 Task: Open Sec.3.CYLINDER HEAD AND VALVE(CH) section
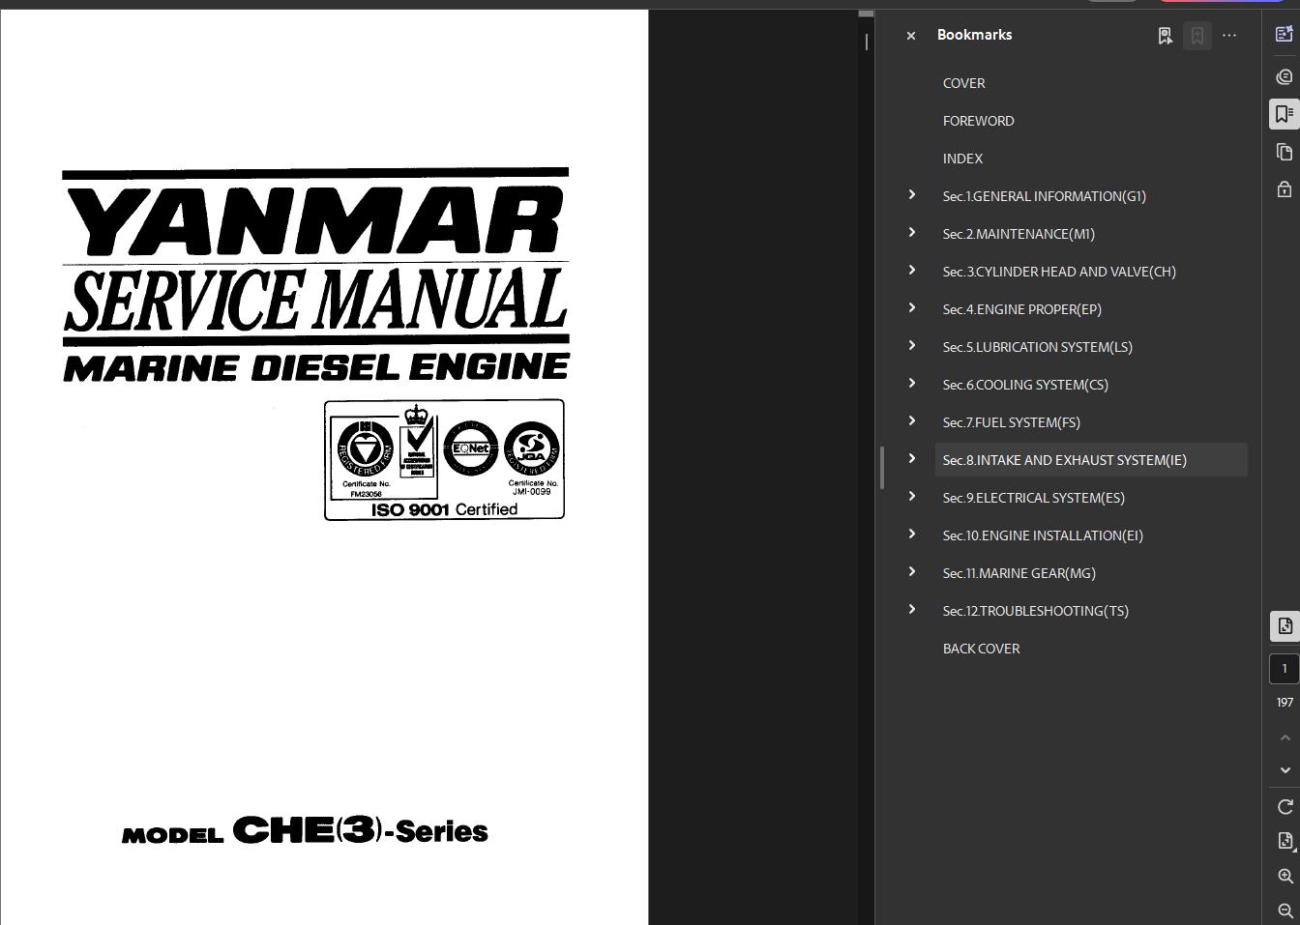[x=1060, y=273]
